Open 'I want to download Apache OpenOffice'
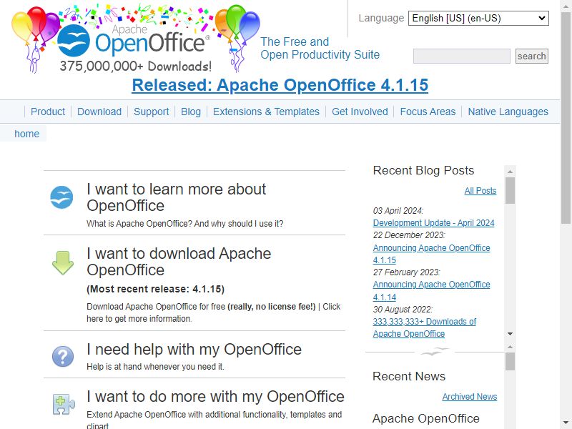Image resolution: width=572 pixels, height=429 pixels. (179, 262)
